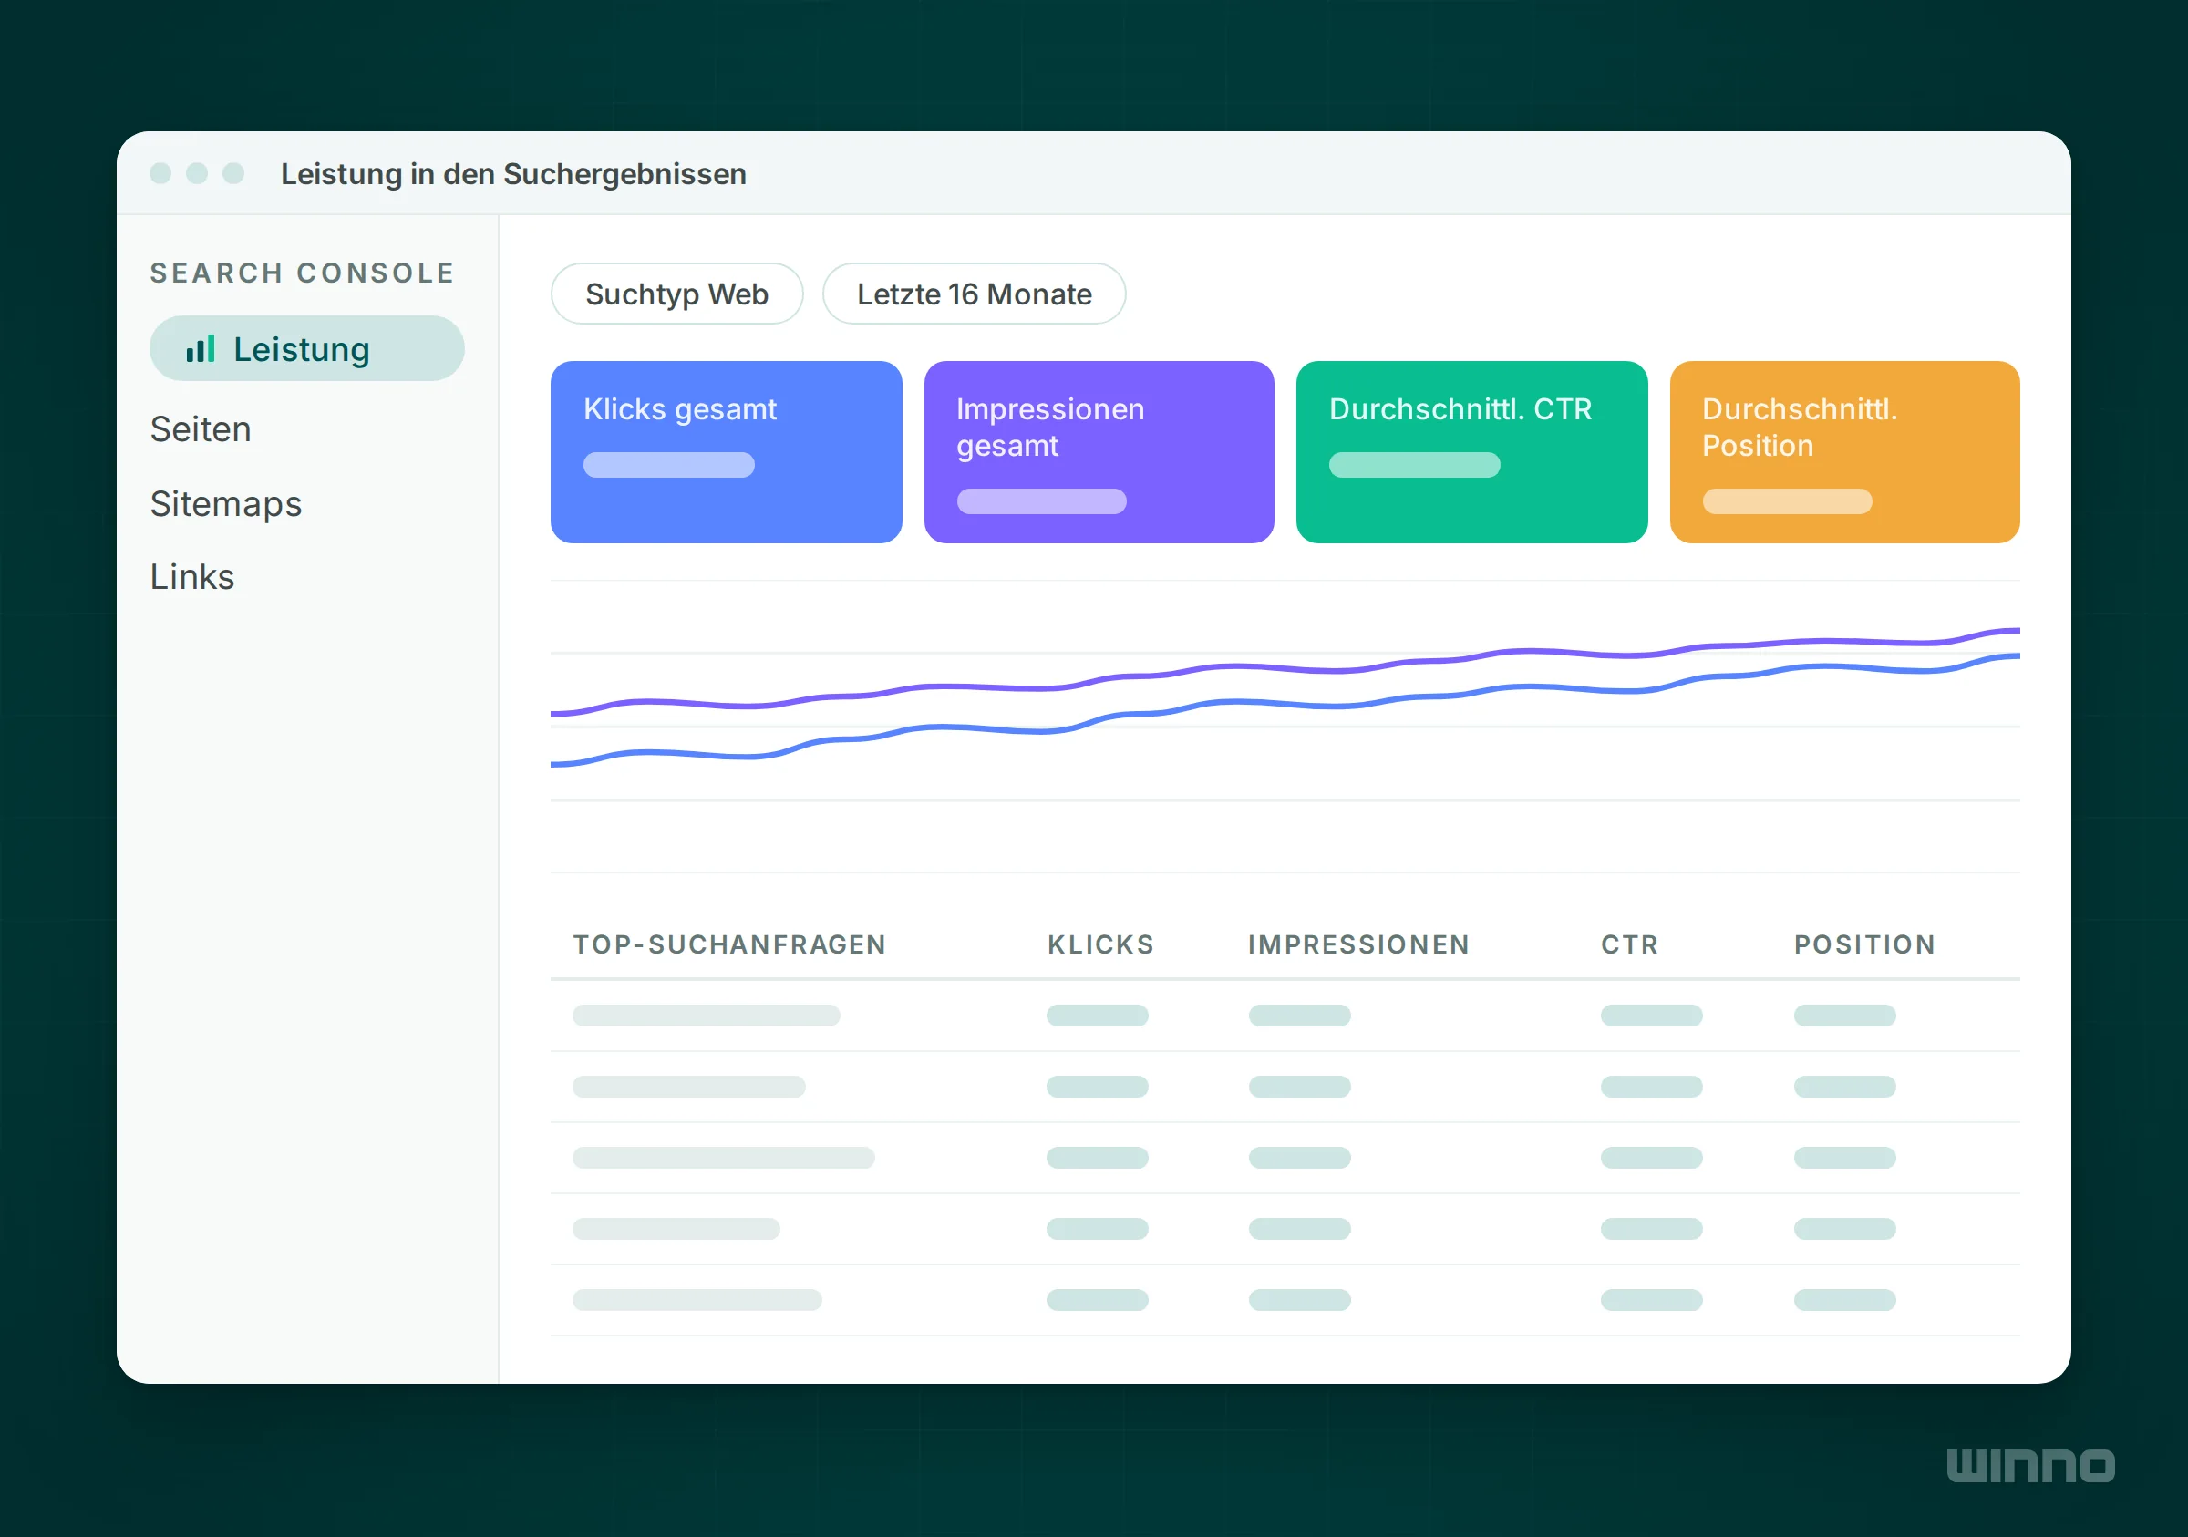Sort the table by Impressionen header

[1359, 944]
